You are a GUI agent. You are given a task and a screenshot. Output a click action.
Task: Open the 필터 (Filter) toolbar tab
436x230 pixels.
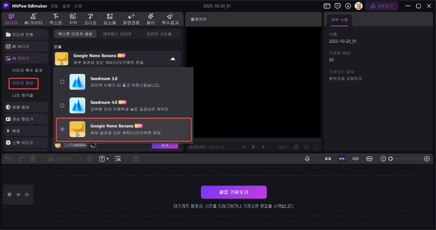[x=150, y=19]
